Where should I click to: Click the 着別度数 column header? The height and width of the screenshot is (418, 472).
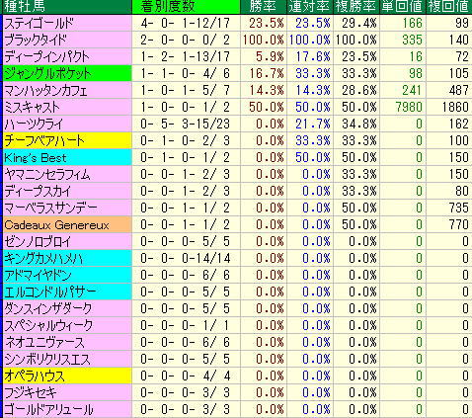point(186,7)
